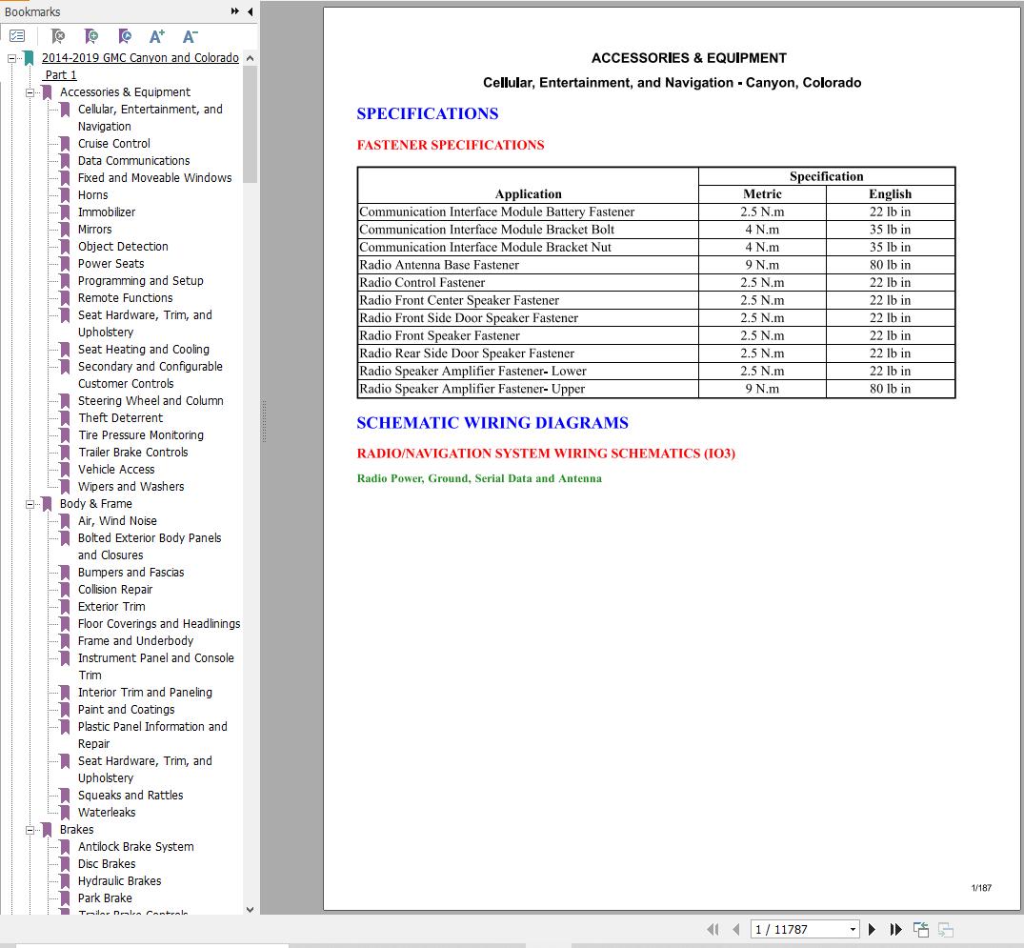The height and width of the screenshot is (948, 1024).
Task: Decrease bookmark font size with A-
Action: (191, 36)
